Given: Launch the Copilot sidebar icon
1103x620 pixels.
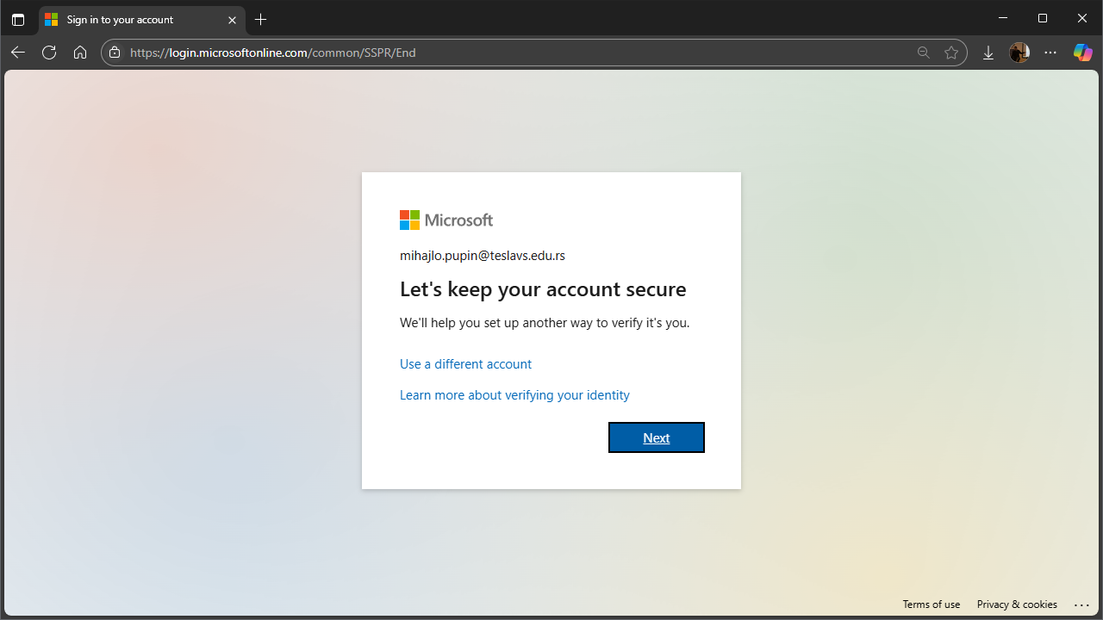Looking at the screenshot, I should 1082,53.
